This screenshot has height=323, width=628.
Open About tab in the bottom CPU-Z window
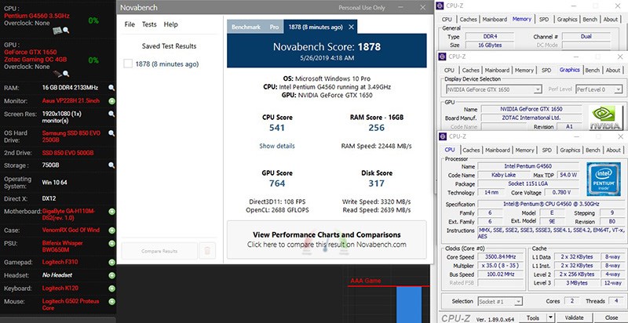click(613, 151)
